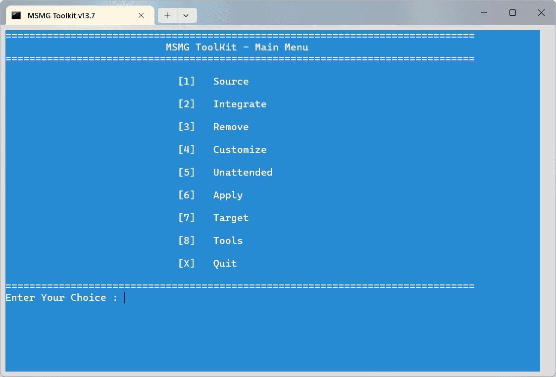Click the 'Integrate' menu entry text
Screen dimensions: 556x377
pyautogui.click(x=240, y=104)
